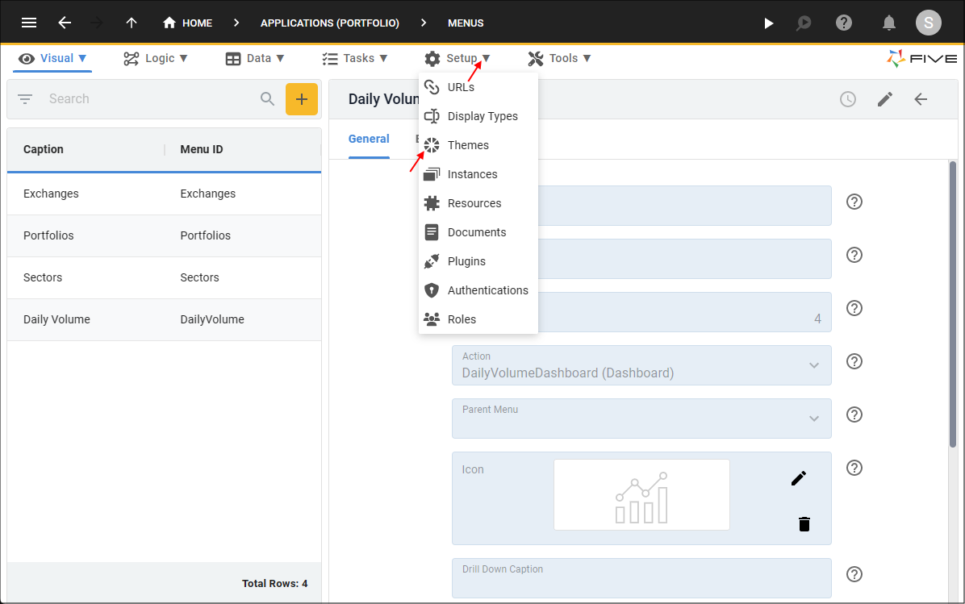The height and width of the screenshot is (604, 965).
Task: View record history with the clock icon
Action: (x=847, y=98)
